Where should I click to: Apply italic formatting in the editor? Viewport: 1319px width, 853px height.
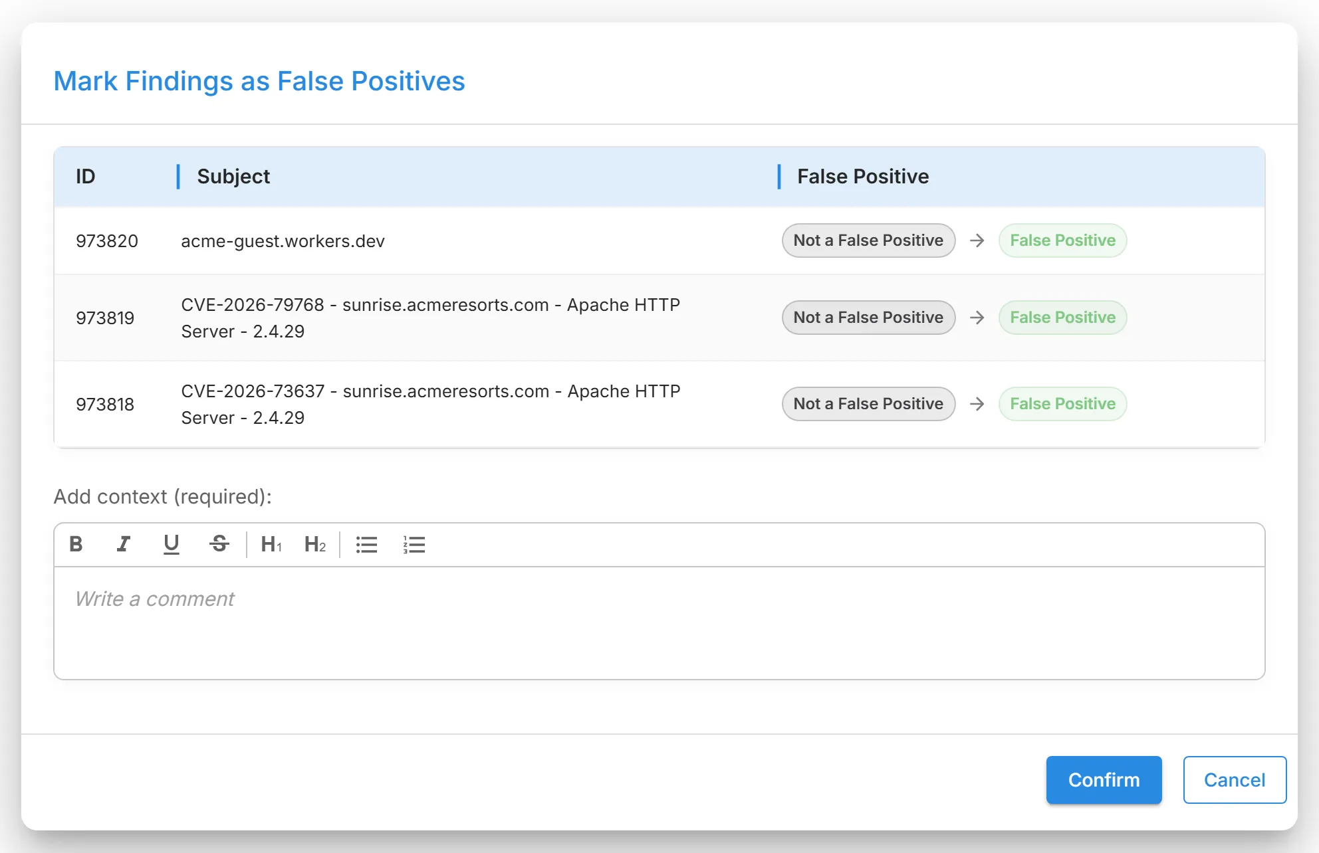tap(124, 545)
